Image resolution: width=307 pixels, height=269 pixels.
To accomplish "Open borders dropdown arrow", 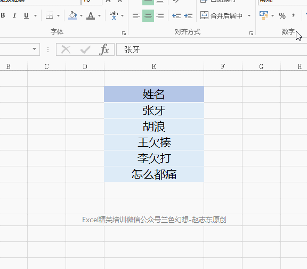I will (58, 15).
